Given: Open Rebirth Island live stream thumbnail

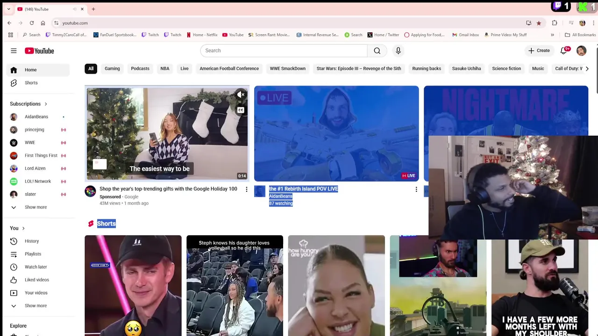Looking at the screenshot, I should (336, 133).
